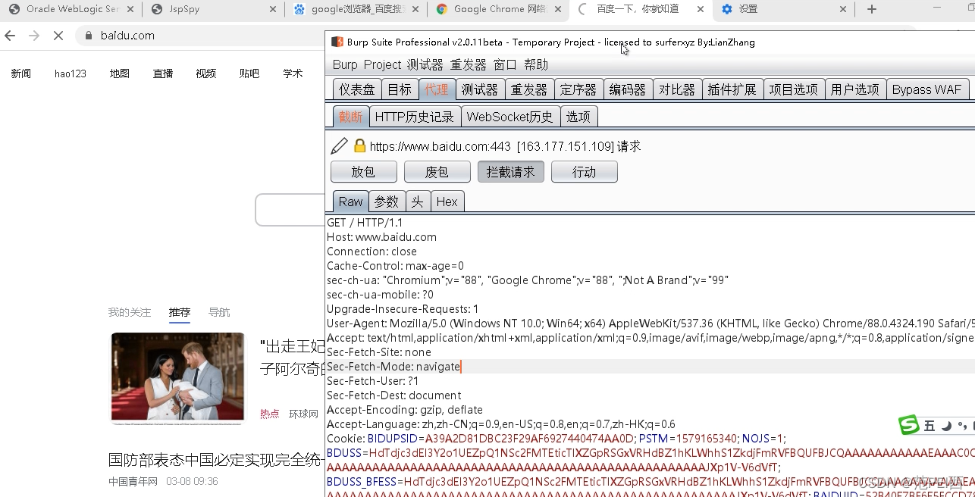
Task: Close the 百度一下 tab
Action: [x=701, y=9]
